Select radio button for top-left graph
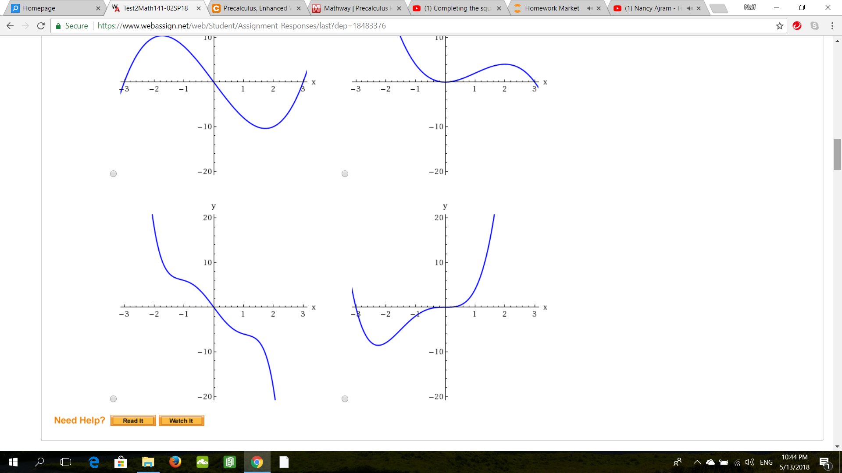Viewport: 842px width, 473px height. pyautogui.click(x=113, y=174)
